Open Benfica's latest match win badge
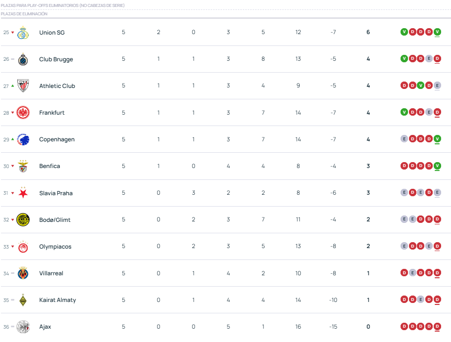Viewport: 451px width, 342px height. 437,166
